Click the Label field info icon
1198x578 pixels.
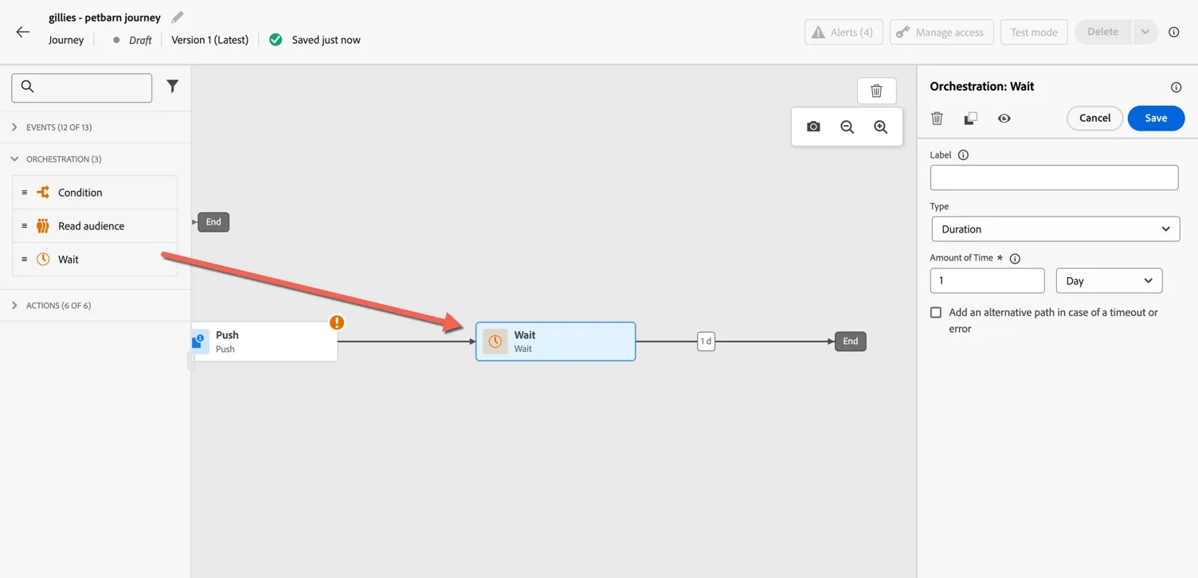tap(963, 155)
